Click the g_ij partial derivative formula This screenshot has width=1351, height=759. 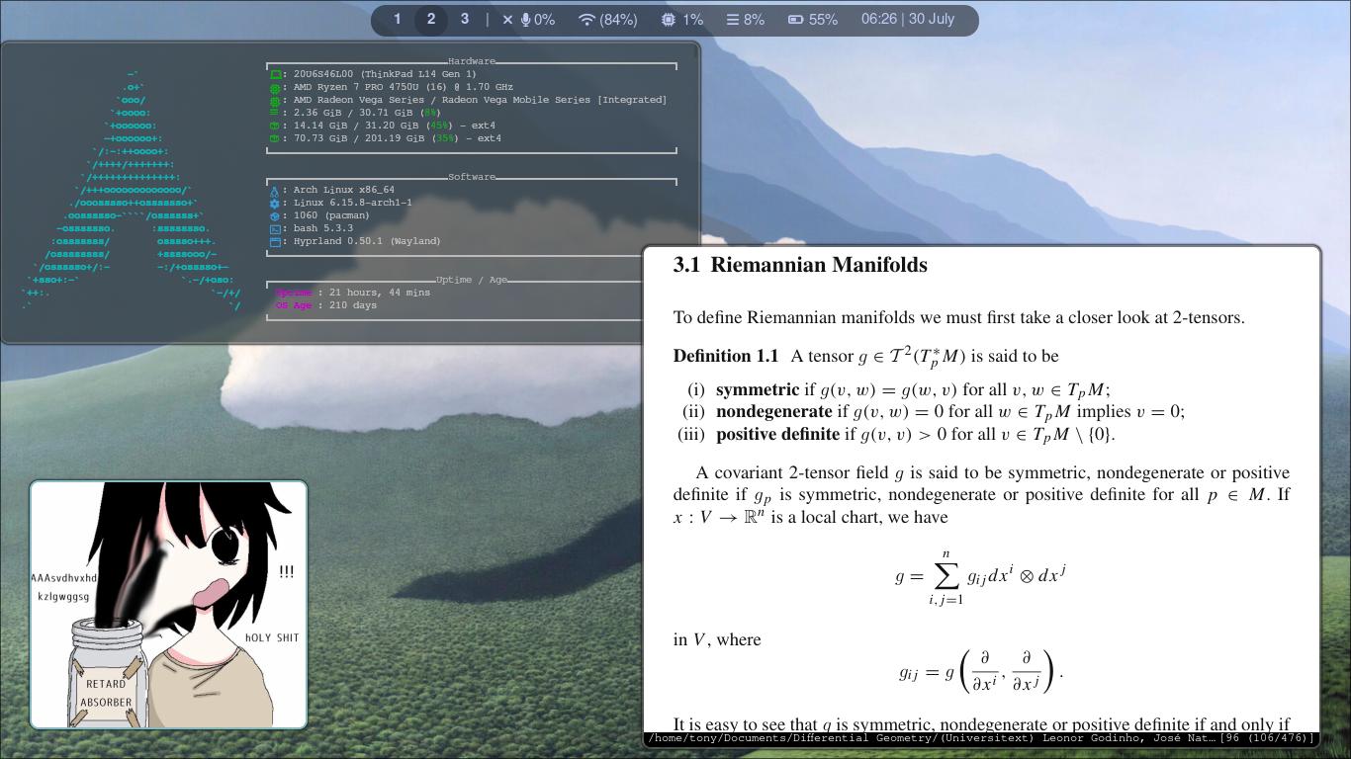(981, 672)
